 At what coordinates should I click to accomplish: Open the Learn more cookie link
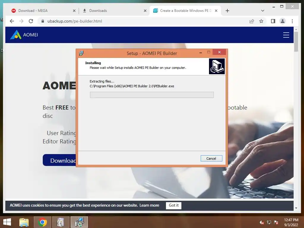[x=149, y=205]
